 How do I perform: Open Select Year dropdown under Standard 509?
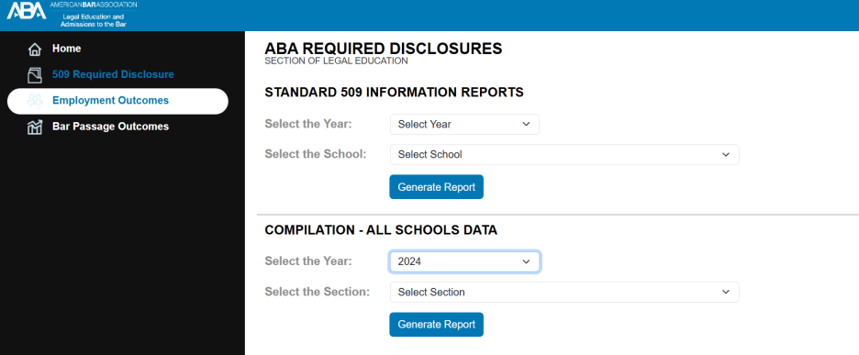click(x=464, y=125)
